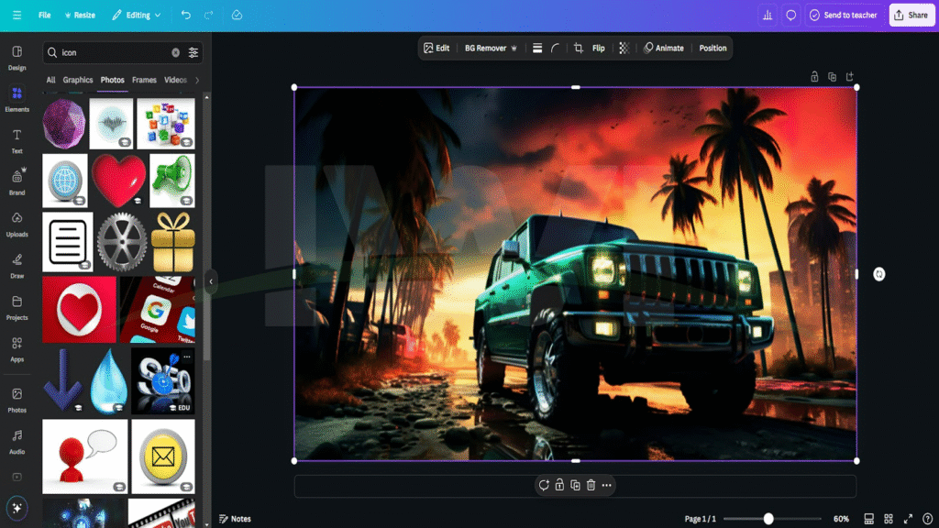Image resolution: width=939 pixels, height=528 pixels.
Task: Select the purple gem photo
Action: (64, 124)
